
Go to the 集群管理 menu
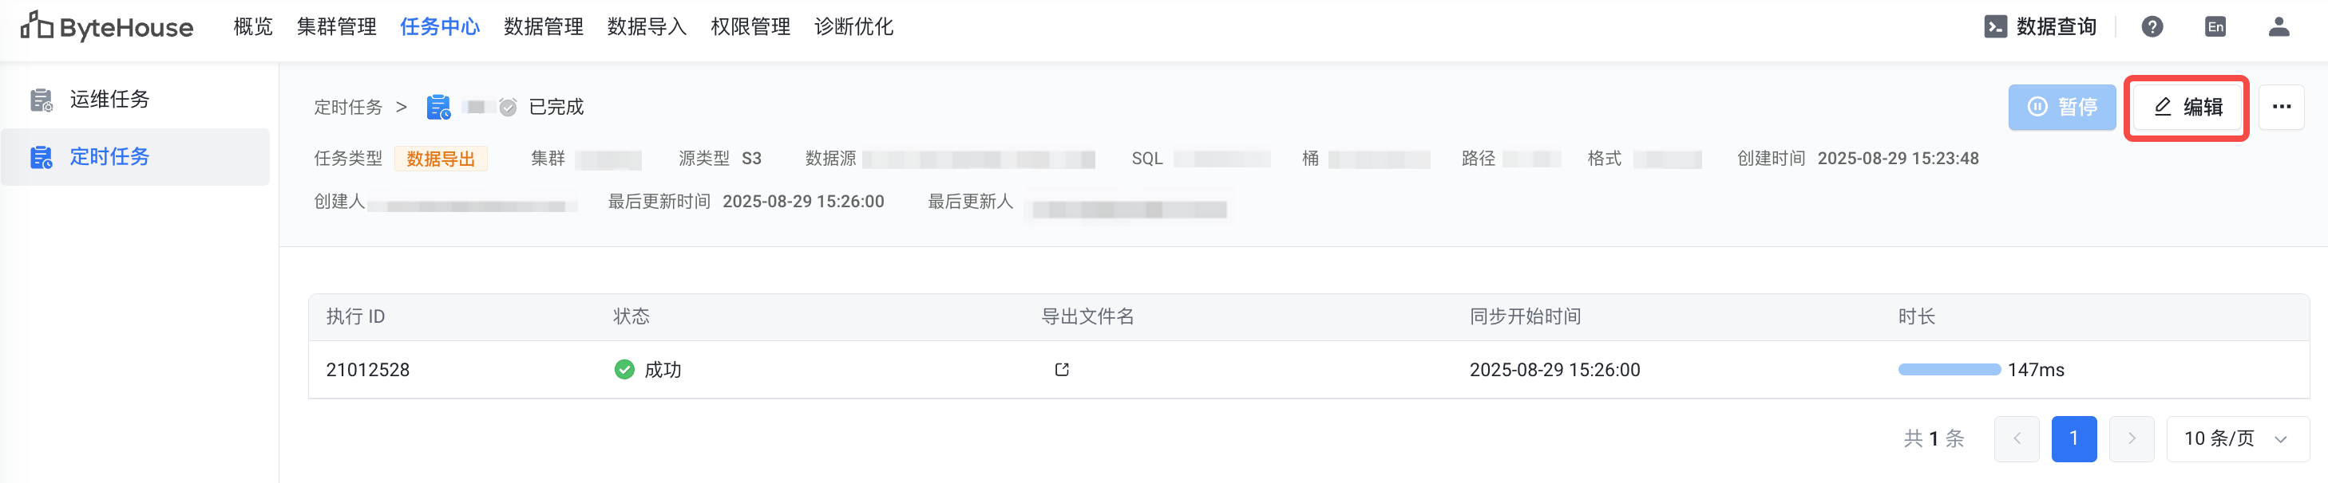click(336, 27)
